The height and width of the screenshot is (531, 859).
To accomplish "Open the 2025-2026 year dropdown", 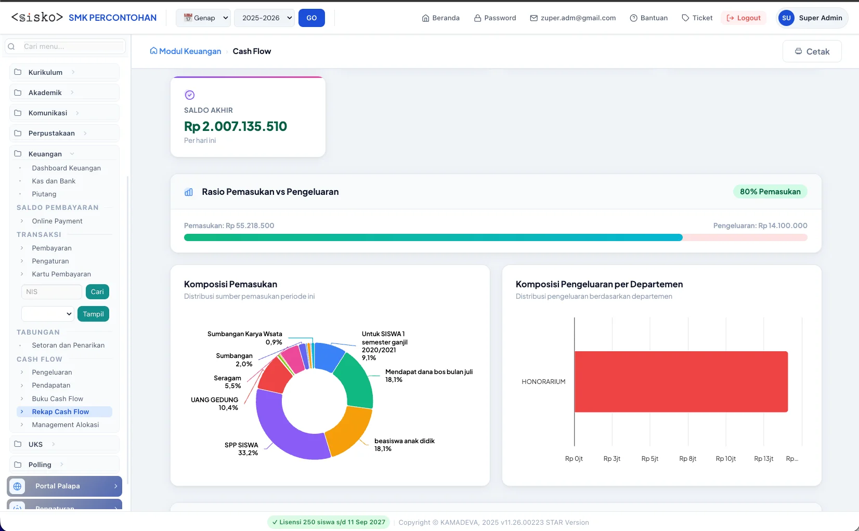I will click(x=264, y=18).
